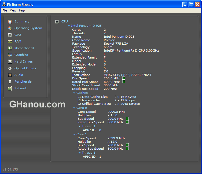This screenshot has width=202, height=174.
Task: Open the RAM section
Action: 18,41
